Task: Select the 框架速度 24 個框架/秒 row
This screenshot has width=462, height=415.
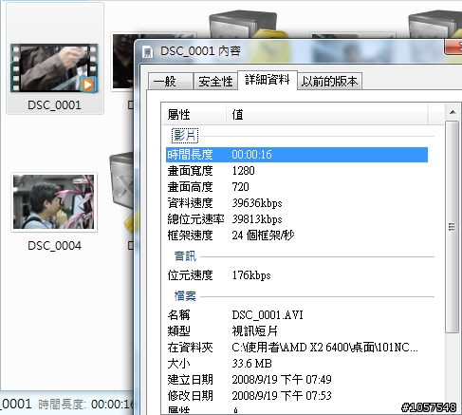Action: [x=297, y=236]
